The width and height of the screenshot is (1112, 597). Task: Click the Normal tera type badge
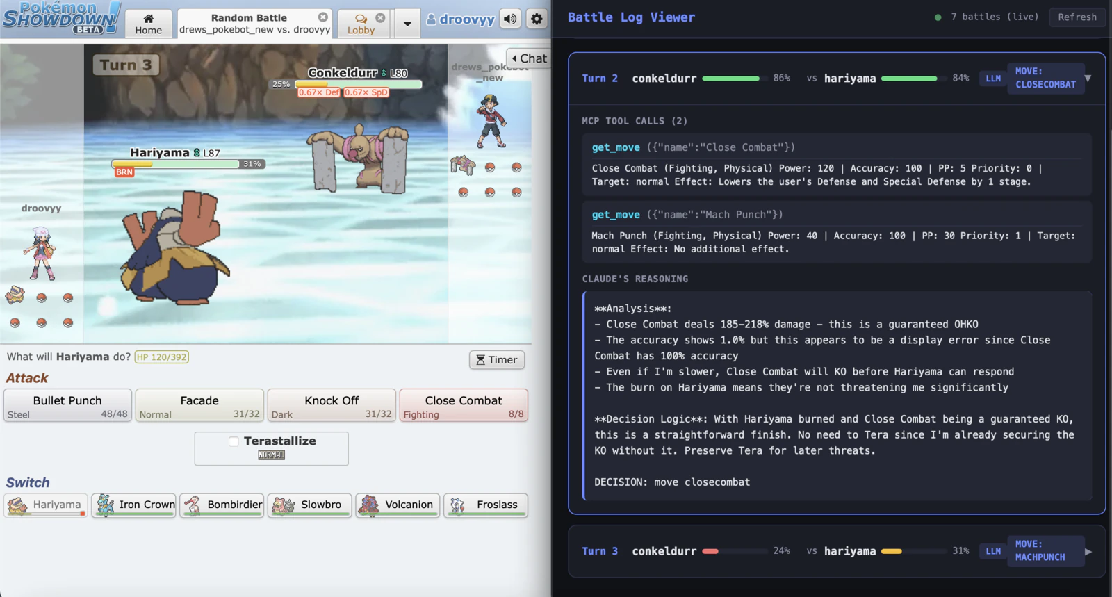[271, 455]
